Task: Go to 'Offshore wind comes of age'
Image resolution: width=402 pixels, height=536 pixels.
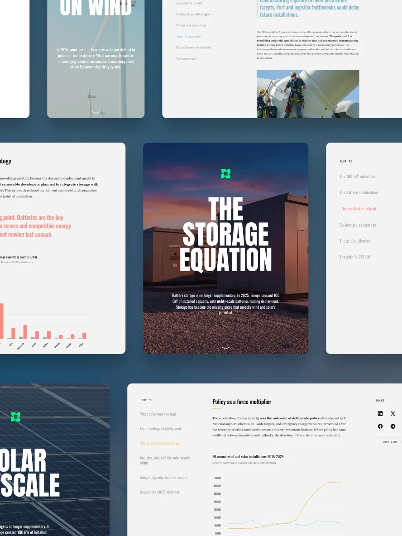Action: point(191,25)
